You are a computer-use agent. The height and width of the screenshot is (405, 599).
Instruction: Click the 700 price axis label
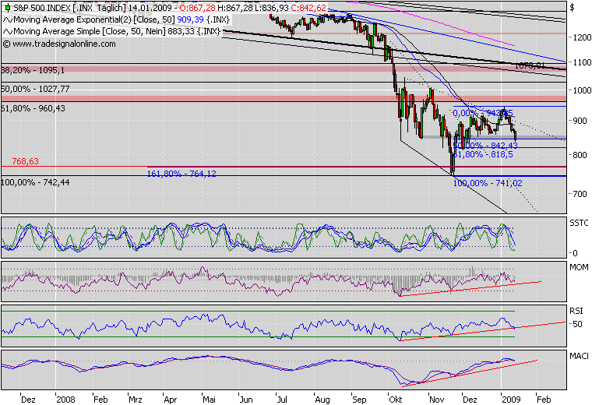580,194
